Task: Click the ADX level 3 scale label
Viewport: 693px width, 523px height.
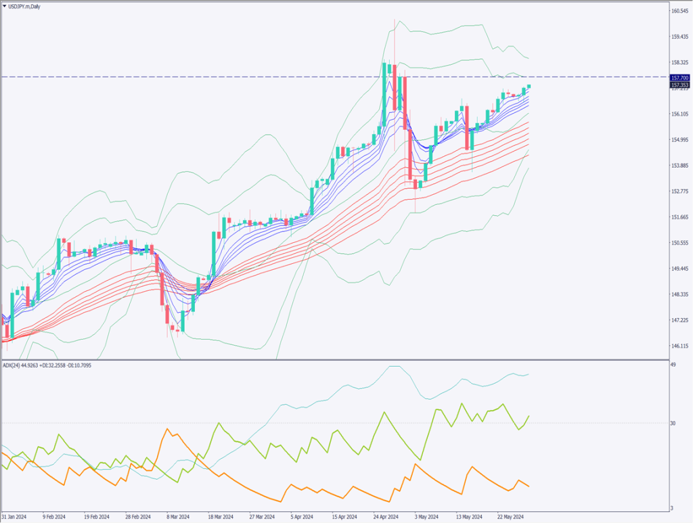Action: pos(672,507)
